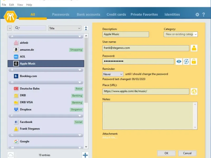This screenshot has height=158, width=211.
Task: Click the Social tag on Facebook
Action: [78, 122]
